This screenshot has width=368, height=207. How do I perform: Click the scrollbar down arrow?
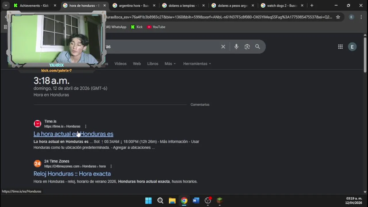(365, 192)
